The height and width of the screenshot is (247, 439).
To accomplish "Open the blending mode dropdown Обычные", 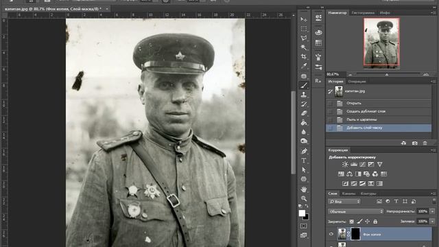I will [355, 211].
